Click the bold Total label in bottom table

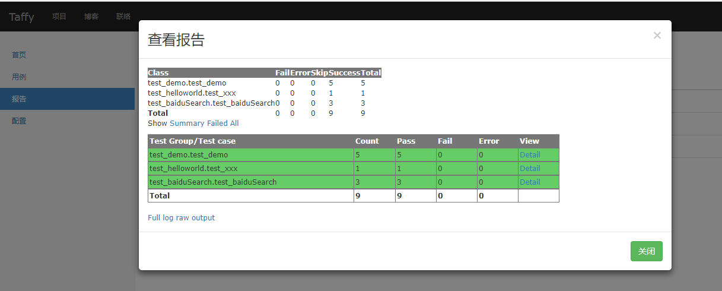pos(160,195)
